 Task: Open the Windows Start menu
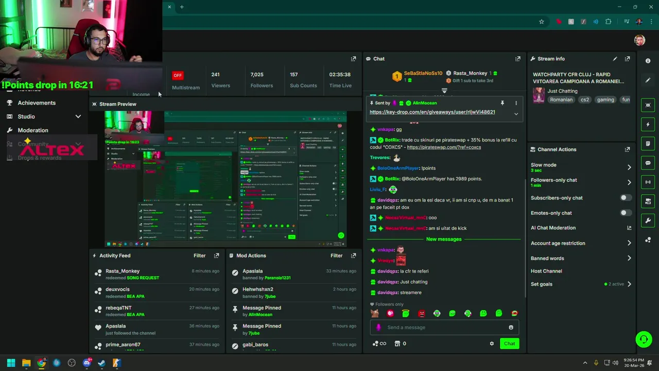tap(11, 363)
